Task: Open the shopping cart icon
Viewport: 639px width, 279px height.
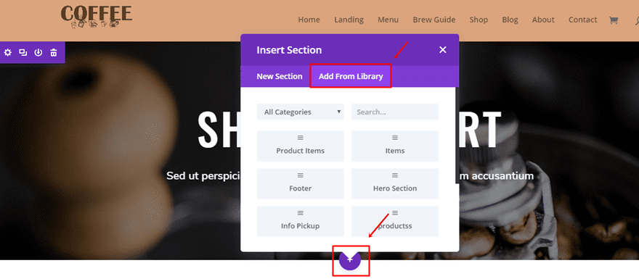Action: [x=614, y=20]
